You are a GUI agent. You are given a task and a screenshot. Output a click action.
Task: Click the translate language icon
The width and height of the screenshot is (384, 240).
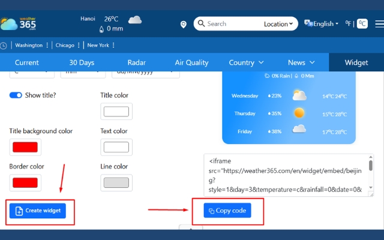308,23
